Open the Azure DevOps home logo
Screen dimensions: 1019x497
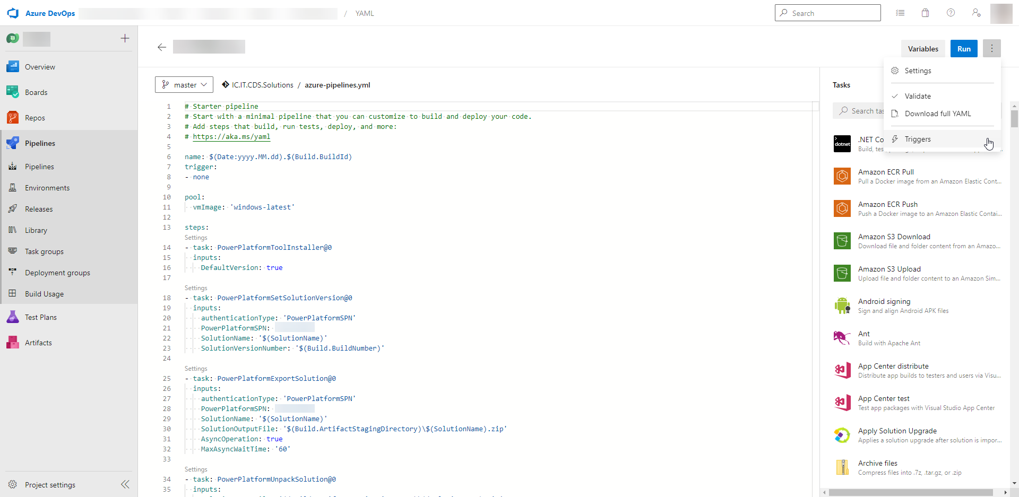tap(13, 13)
